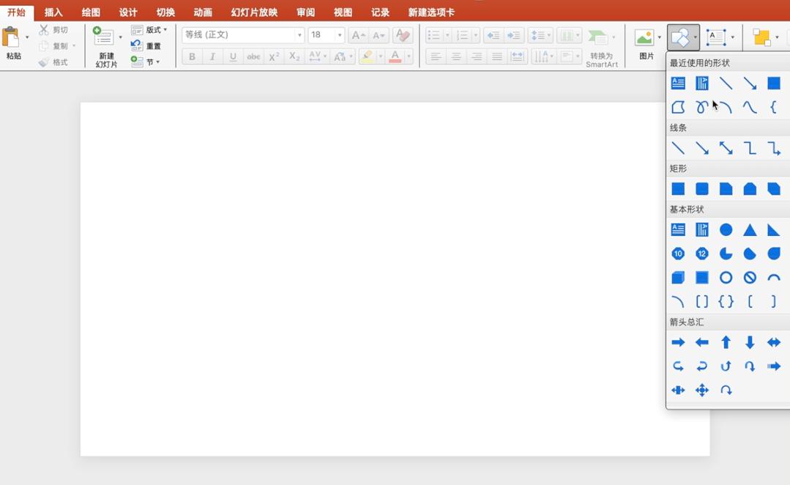Open the 版式 layout dropdown
This screenshot has width=790, height=485.
(x=149, y=30)
